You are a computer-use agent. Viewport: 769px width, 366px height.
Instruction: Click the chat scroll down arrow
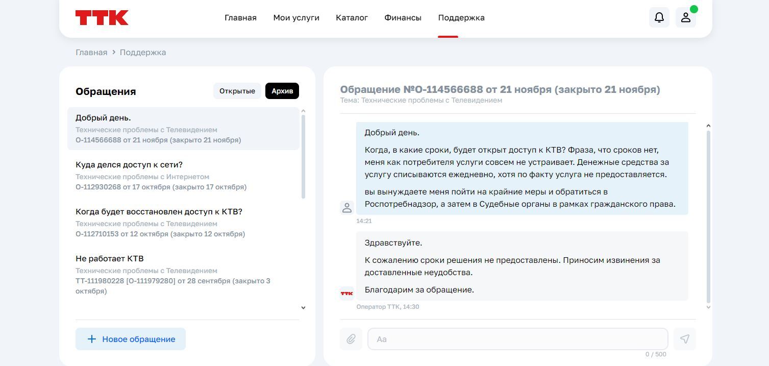click(x=708, y=307)
